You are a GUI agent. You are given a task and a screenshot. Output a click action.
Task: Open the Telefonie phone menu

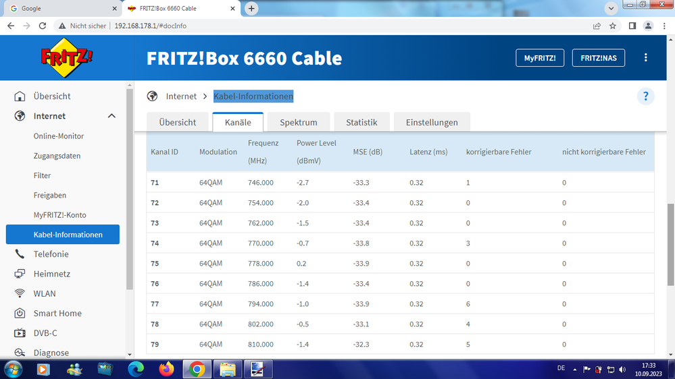pos(51,254)
